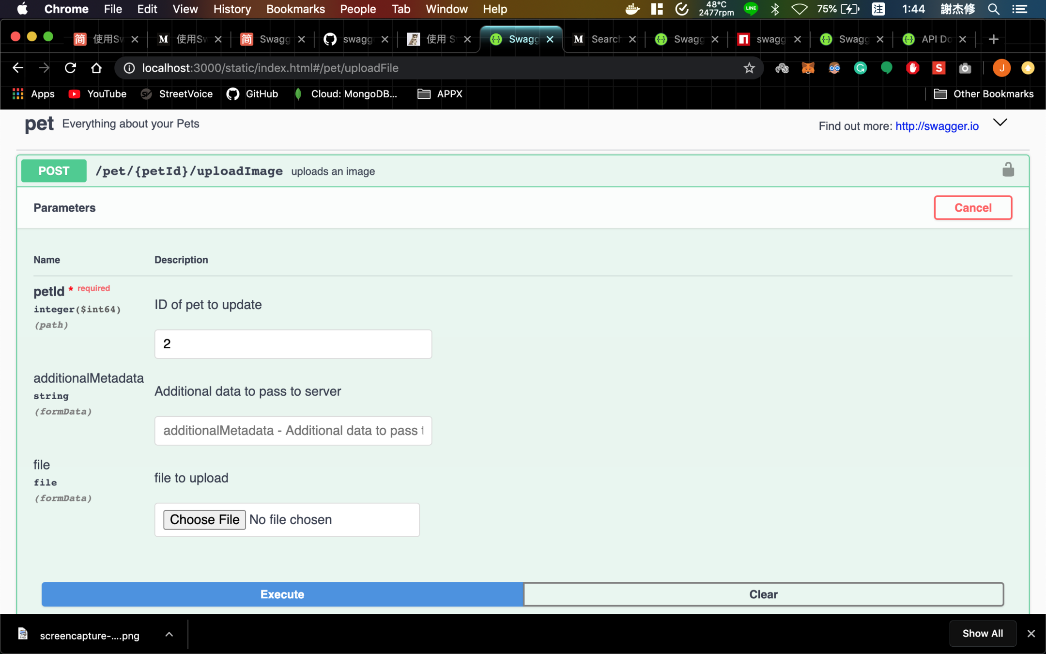Click the Choose File button
Image resolution: width=1046 pixels, height=654 pixels.
[x=204, y=520]
